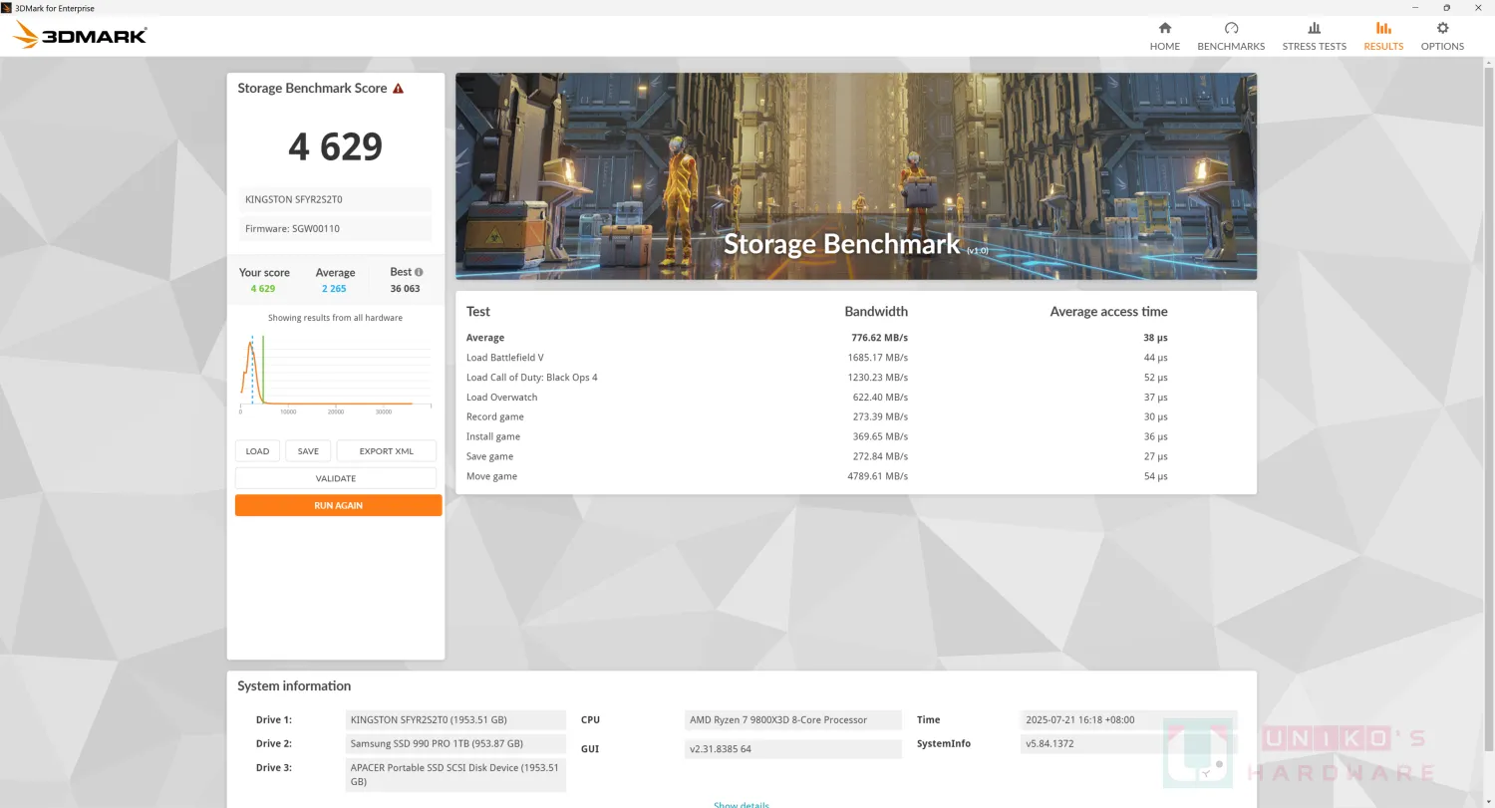The height and width of the screenshot is (808, 1495).
Task: Click the CPU AMD Ryzen 7 9800X3D field
Action: [x=793, y=720]
